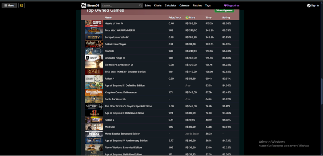This screenshot has width=323, height=156.
Task: Open the Starfield link
Action: coord(109,51)
